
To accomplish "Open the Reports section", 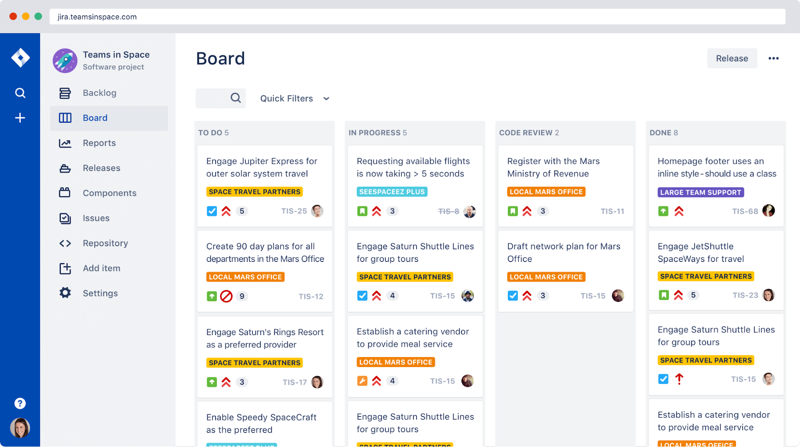I will pos(100,143).
